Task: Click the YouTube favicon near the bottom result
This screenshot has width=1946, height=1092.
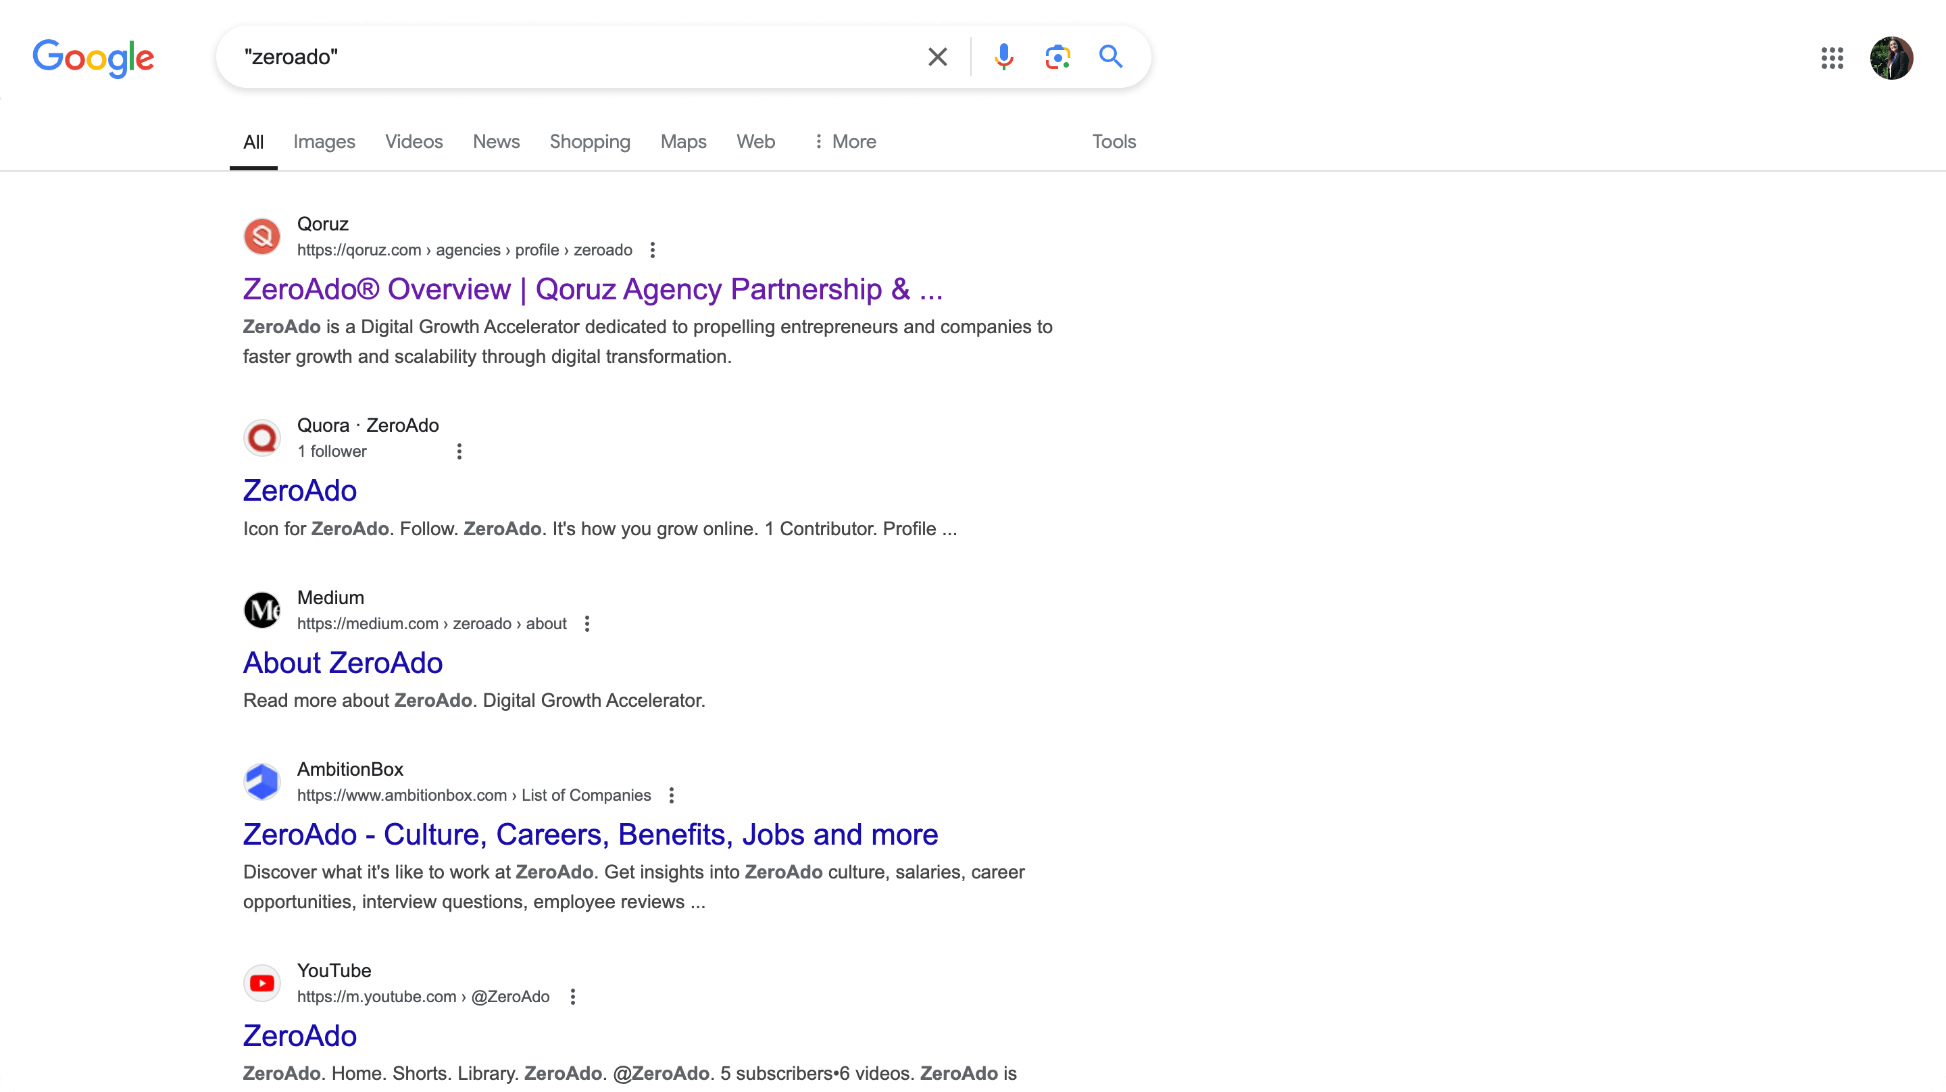Action: tap(261, 983)
